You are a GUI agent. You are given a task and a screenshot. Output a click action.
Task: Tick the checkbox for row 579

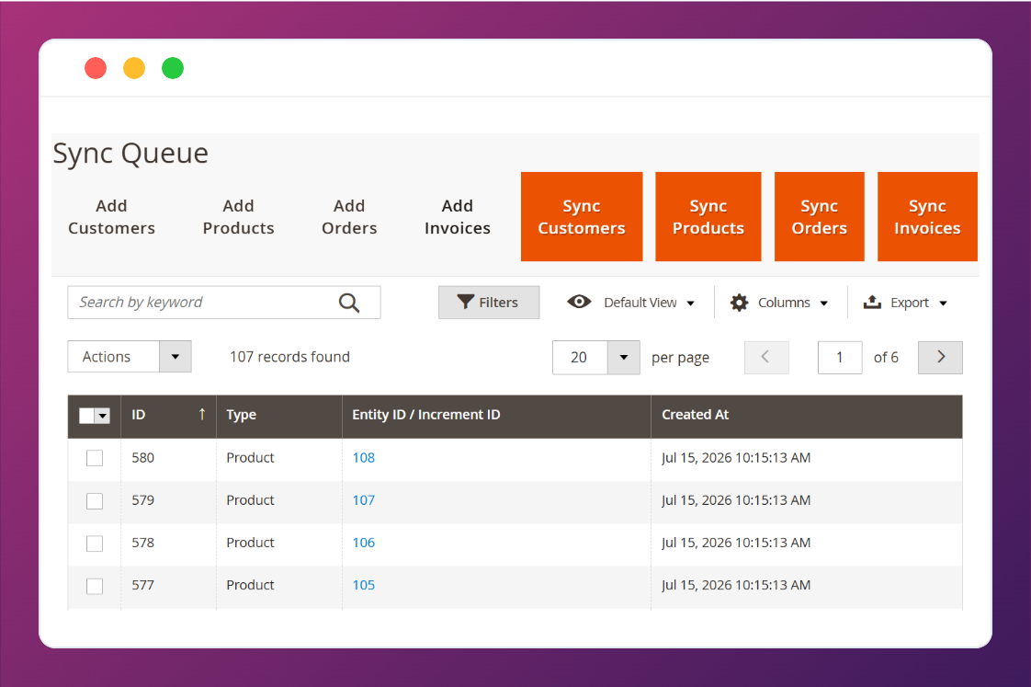pos(95,501)
